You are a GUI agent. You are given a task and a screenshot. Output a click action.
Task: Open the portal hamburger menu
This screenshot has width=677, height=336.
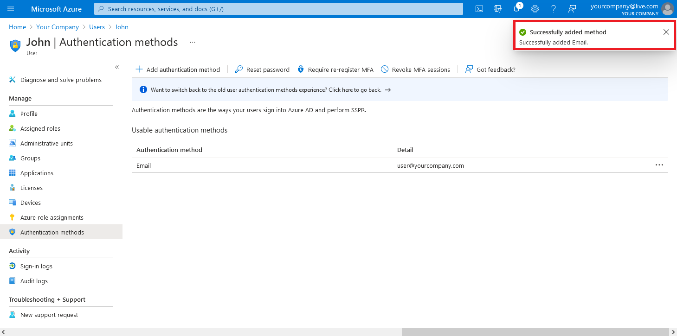tap(11, 9)
